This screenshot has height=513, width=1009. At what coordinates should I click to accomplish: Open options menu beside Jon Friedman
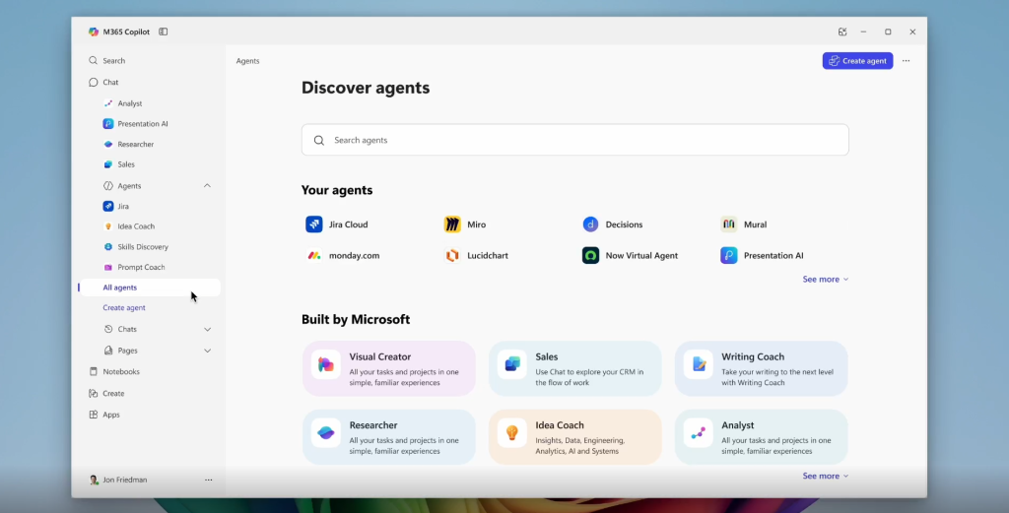(209, 480)
